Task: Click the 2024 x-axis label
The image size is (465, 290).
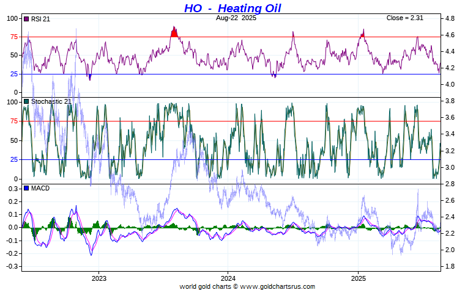Action: 228,278
